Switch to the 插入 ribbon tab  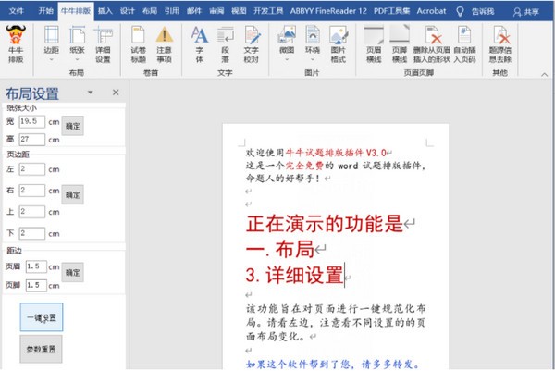click(105, 12)
